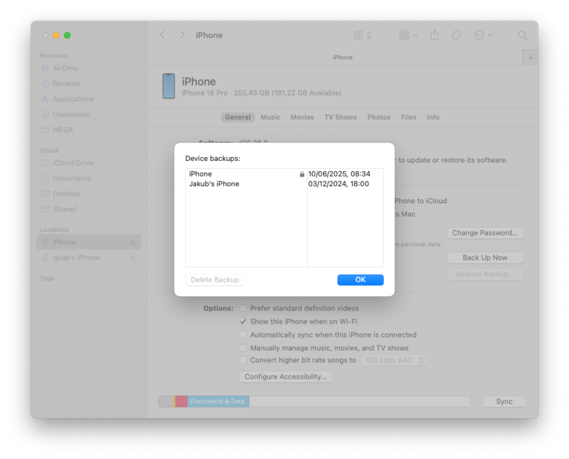Add a new tab with plus button
The width and height of the screenshot is (569, 459).
[530, 58]
